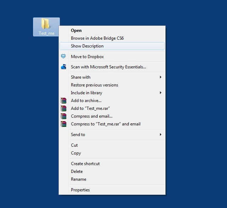The image size is (227, 208).
Task: Select Browse in Adobe Bridge CS6
Action: [x=112, y=38]
